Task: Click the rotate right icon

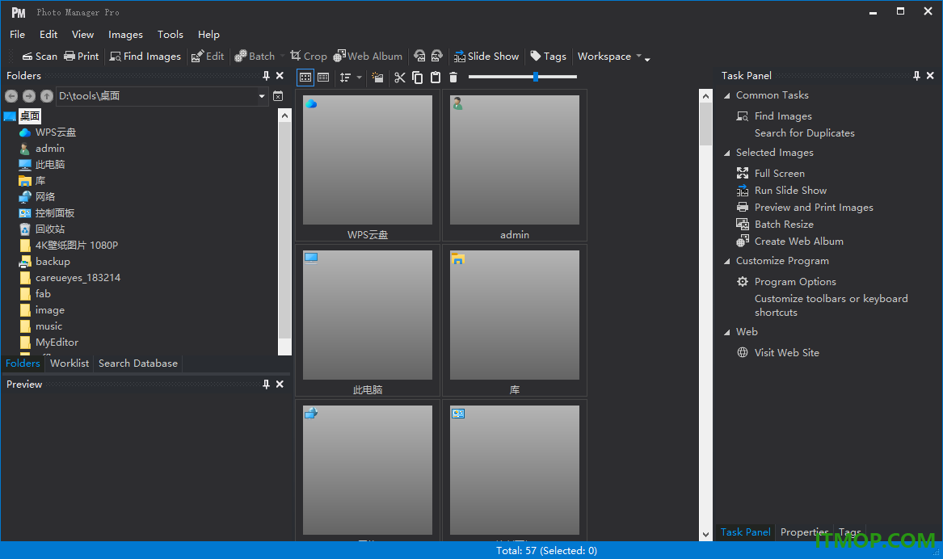Action: tap(437, 56)
